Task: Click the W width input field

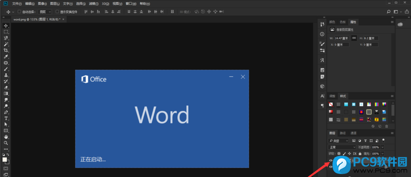Action: [x=342, y=38]
